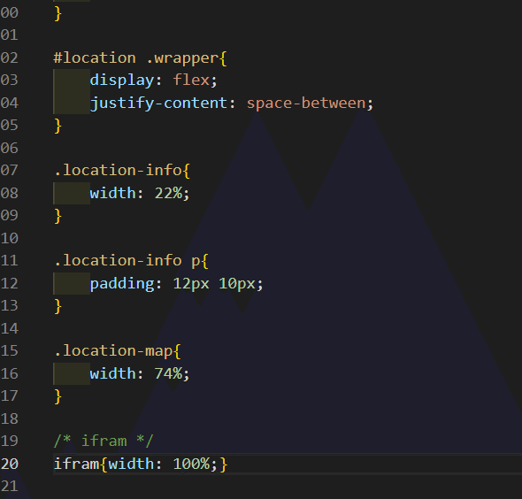
Task: Click the '.location-info{' selector line
Action: click(122, 171)
